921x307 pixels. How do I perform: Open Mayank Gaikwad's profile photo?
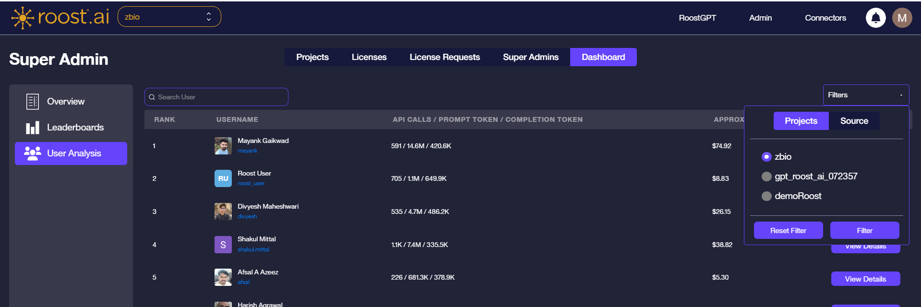(x=223, y=146)
